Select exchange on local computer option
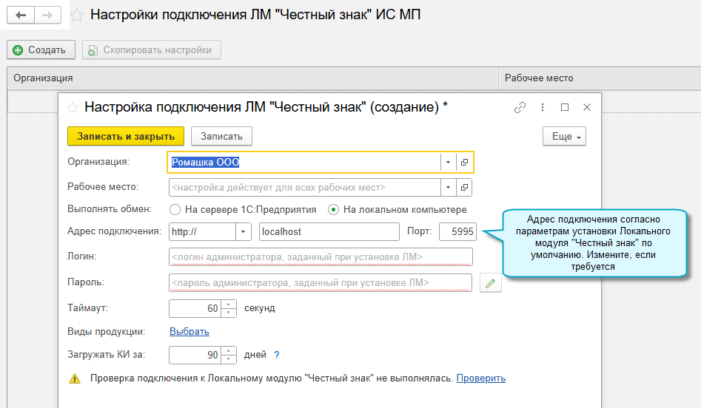 point(334,209)
